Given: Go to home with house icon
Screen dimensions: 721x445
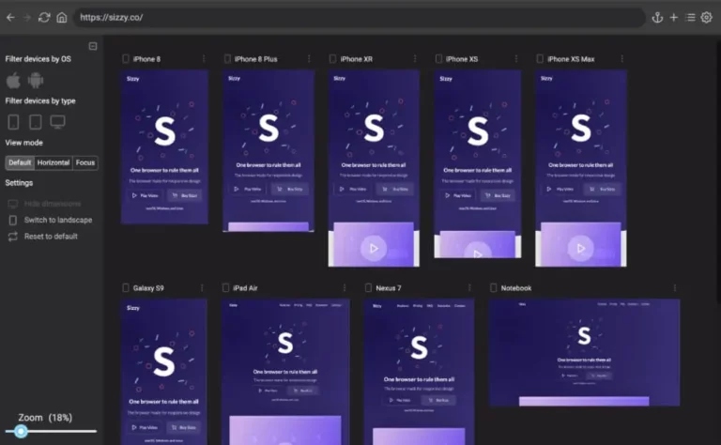Looking at the screenshot, I should click(x=62, y=18).
